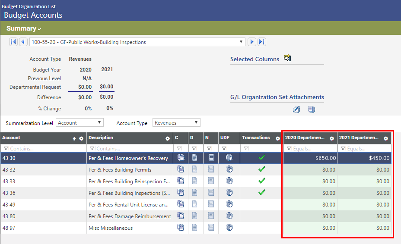Go to next organization record arrow

click(x=252, y=42)
